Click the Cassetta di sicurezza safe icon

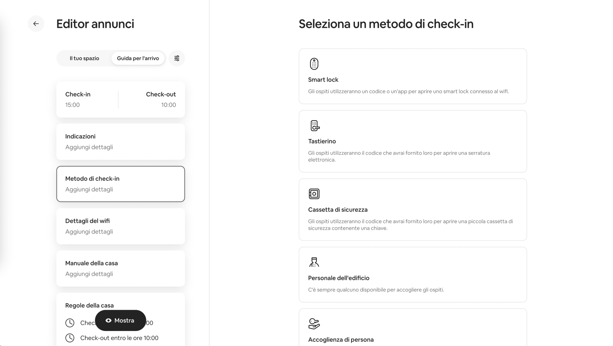[x=314, y=194]
